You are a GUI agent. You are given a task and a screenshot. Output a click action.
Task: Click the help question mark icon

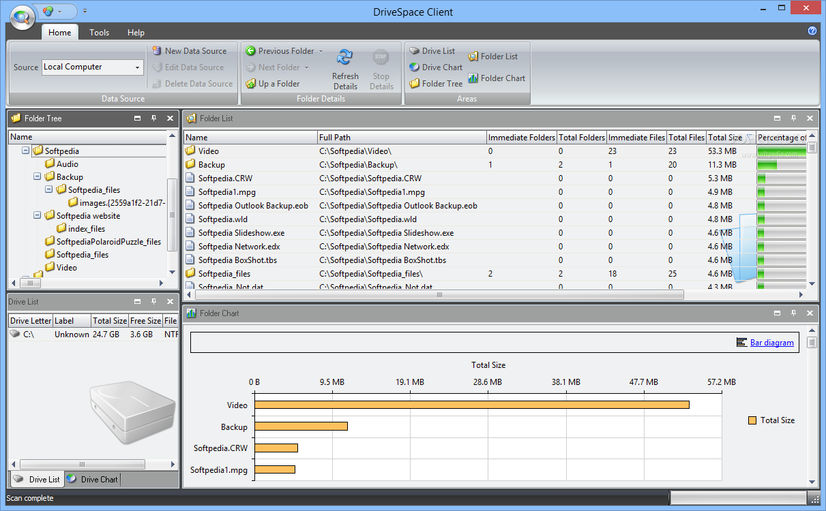point(812,31)
